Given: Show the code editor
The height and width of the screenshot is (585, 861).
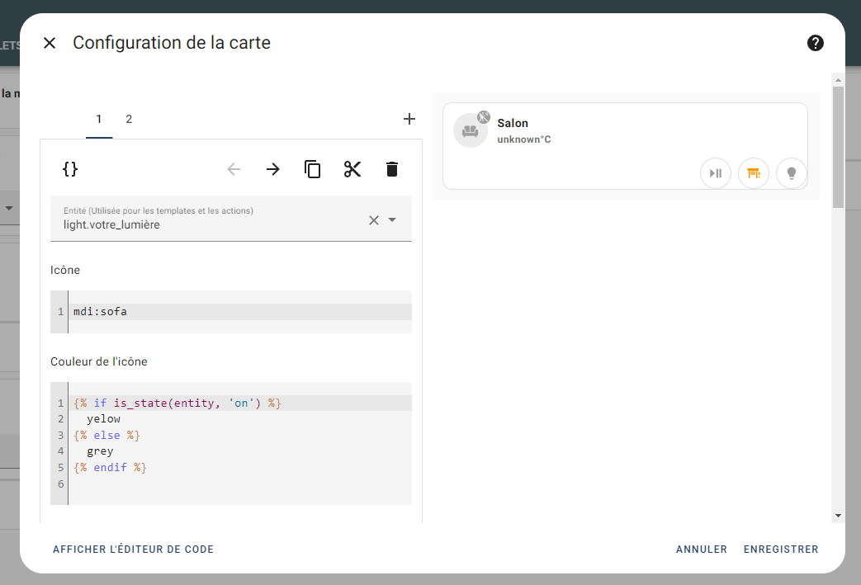Looking at the screenshot, I should tap(133, 550).
